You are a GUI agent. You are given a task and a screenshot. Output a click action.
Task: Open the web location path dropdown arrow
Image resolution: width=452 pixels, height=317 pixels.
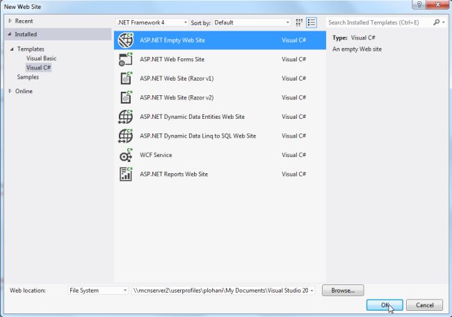(x=312, y=291)
